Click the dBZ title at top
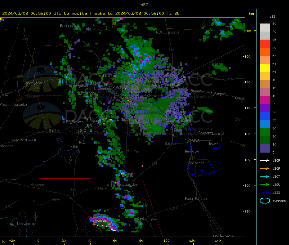 [x=144, y=5]
